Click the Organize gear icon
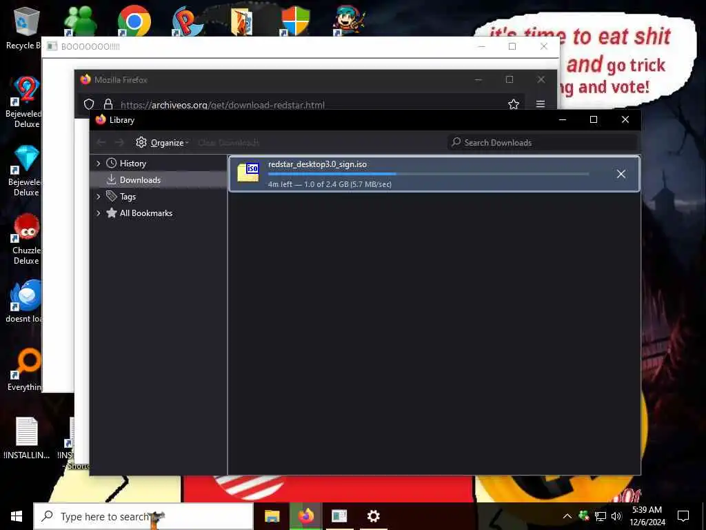 coord(141,142)
